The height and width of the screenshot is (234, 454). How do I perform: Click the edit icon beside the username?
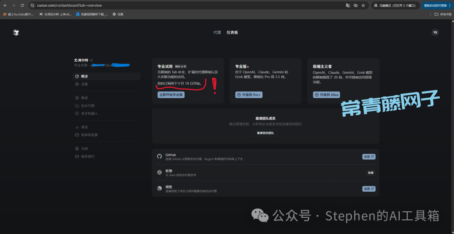[x=92, y=60]
